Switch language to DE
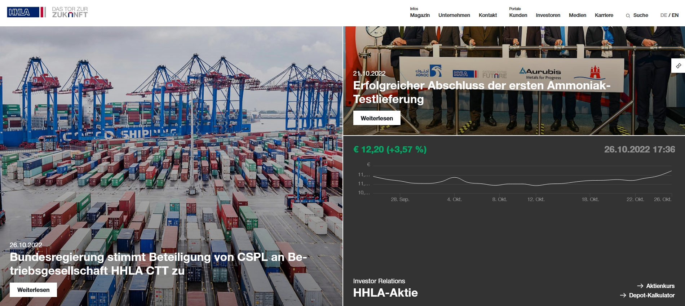The image size is (685, 306). [664, 15]
